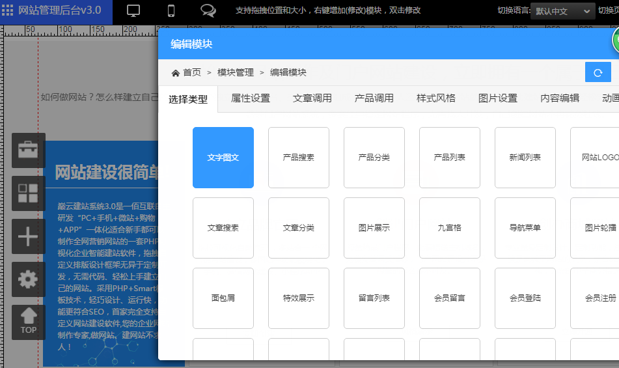Switch to desktop monitor preview
Image resolution: width=619 pixels, height=368 pixels.
click(133, 10)
